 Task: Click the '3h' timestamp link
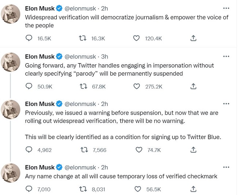[104, 57]
